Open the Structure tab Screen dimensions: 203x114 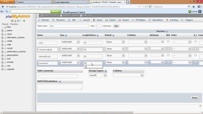coord(58,20)
